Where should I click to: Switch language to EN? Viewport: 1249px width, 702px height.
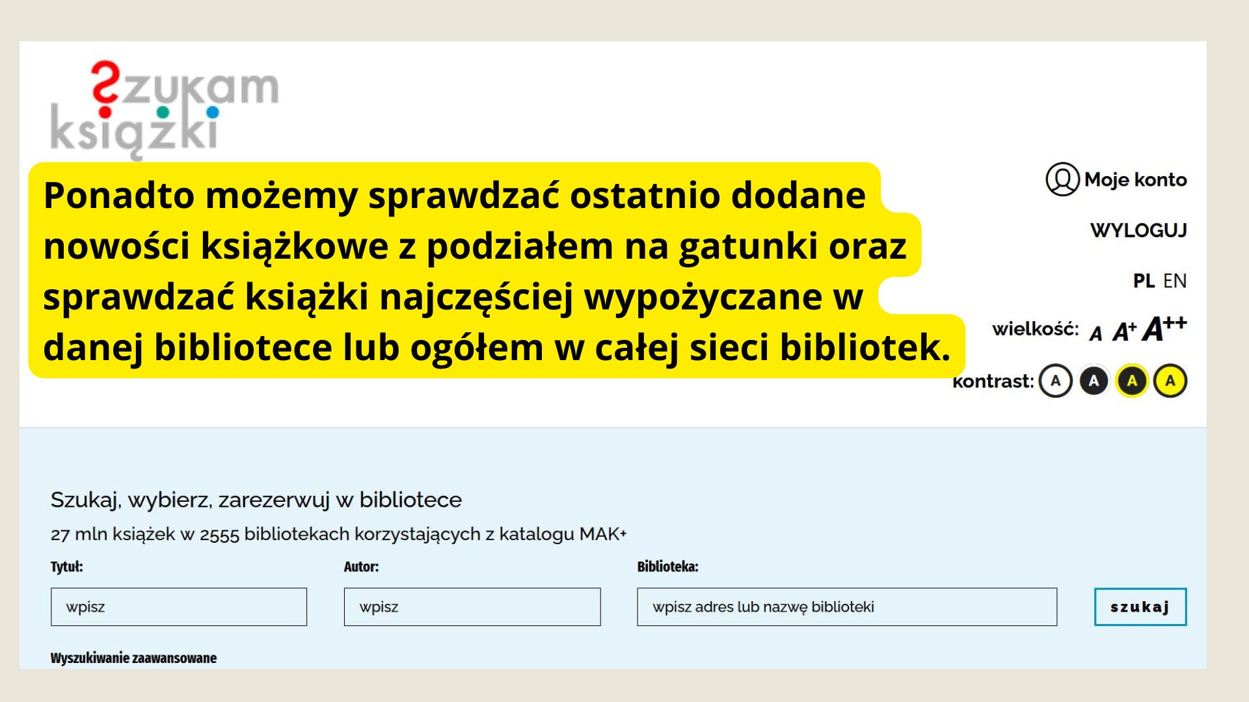click(x=1175, y=281)
